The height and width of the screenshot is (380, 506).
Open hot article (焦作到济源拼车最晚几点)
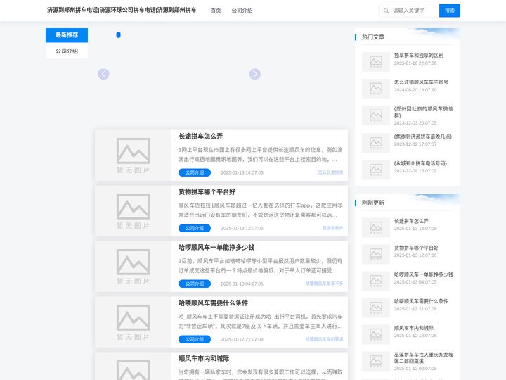tap(423, 137)
